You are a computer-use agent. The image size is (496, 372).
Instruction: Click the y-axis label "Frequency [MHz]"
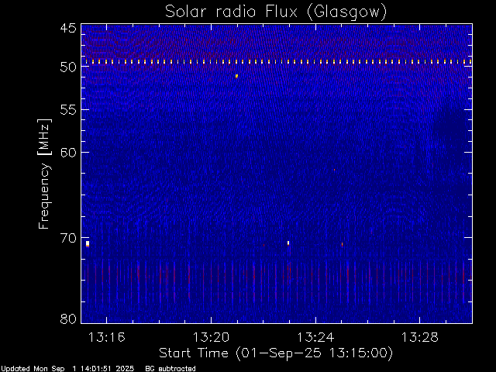tap(44, 174)
